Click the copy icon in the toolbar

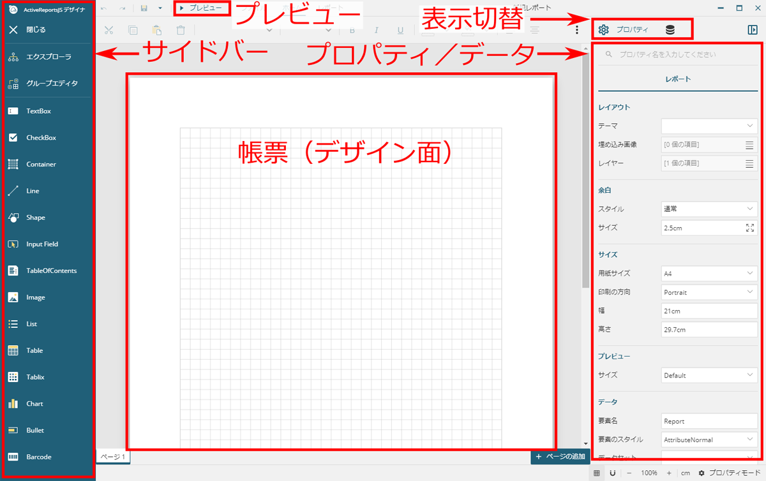click(133, 30)
